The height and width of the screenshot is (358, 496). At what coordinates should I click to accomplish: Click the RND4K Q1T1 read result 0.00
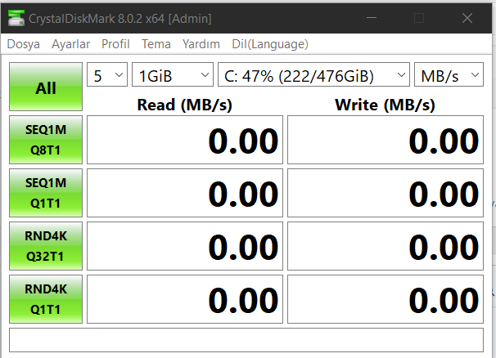[x=185, y=299]
